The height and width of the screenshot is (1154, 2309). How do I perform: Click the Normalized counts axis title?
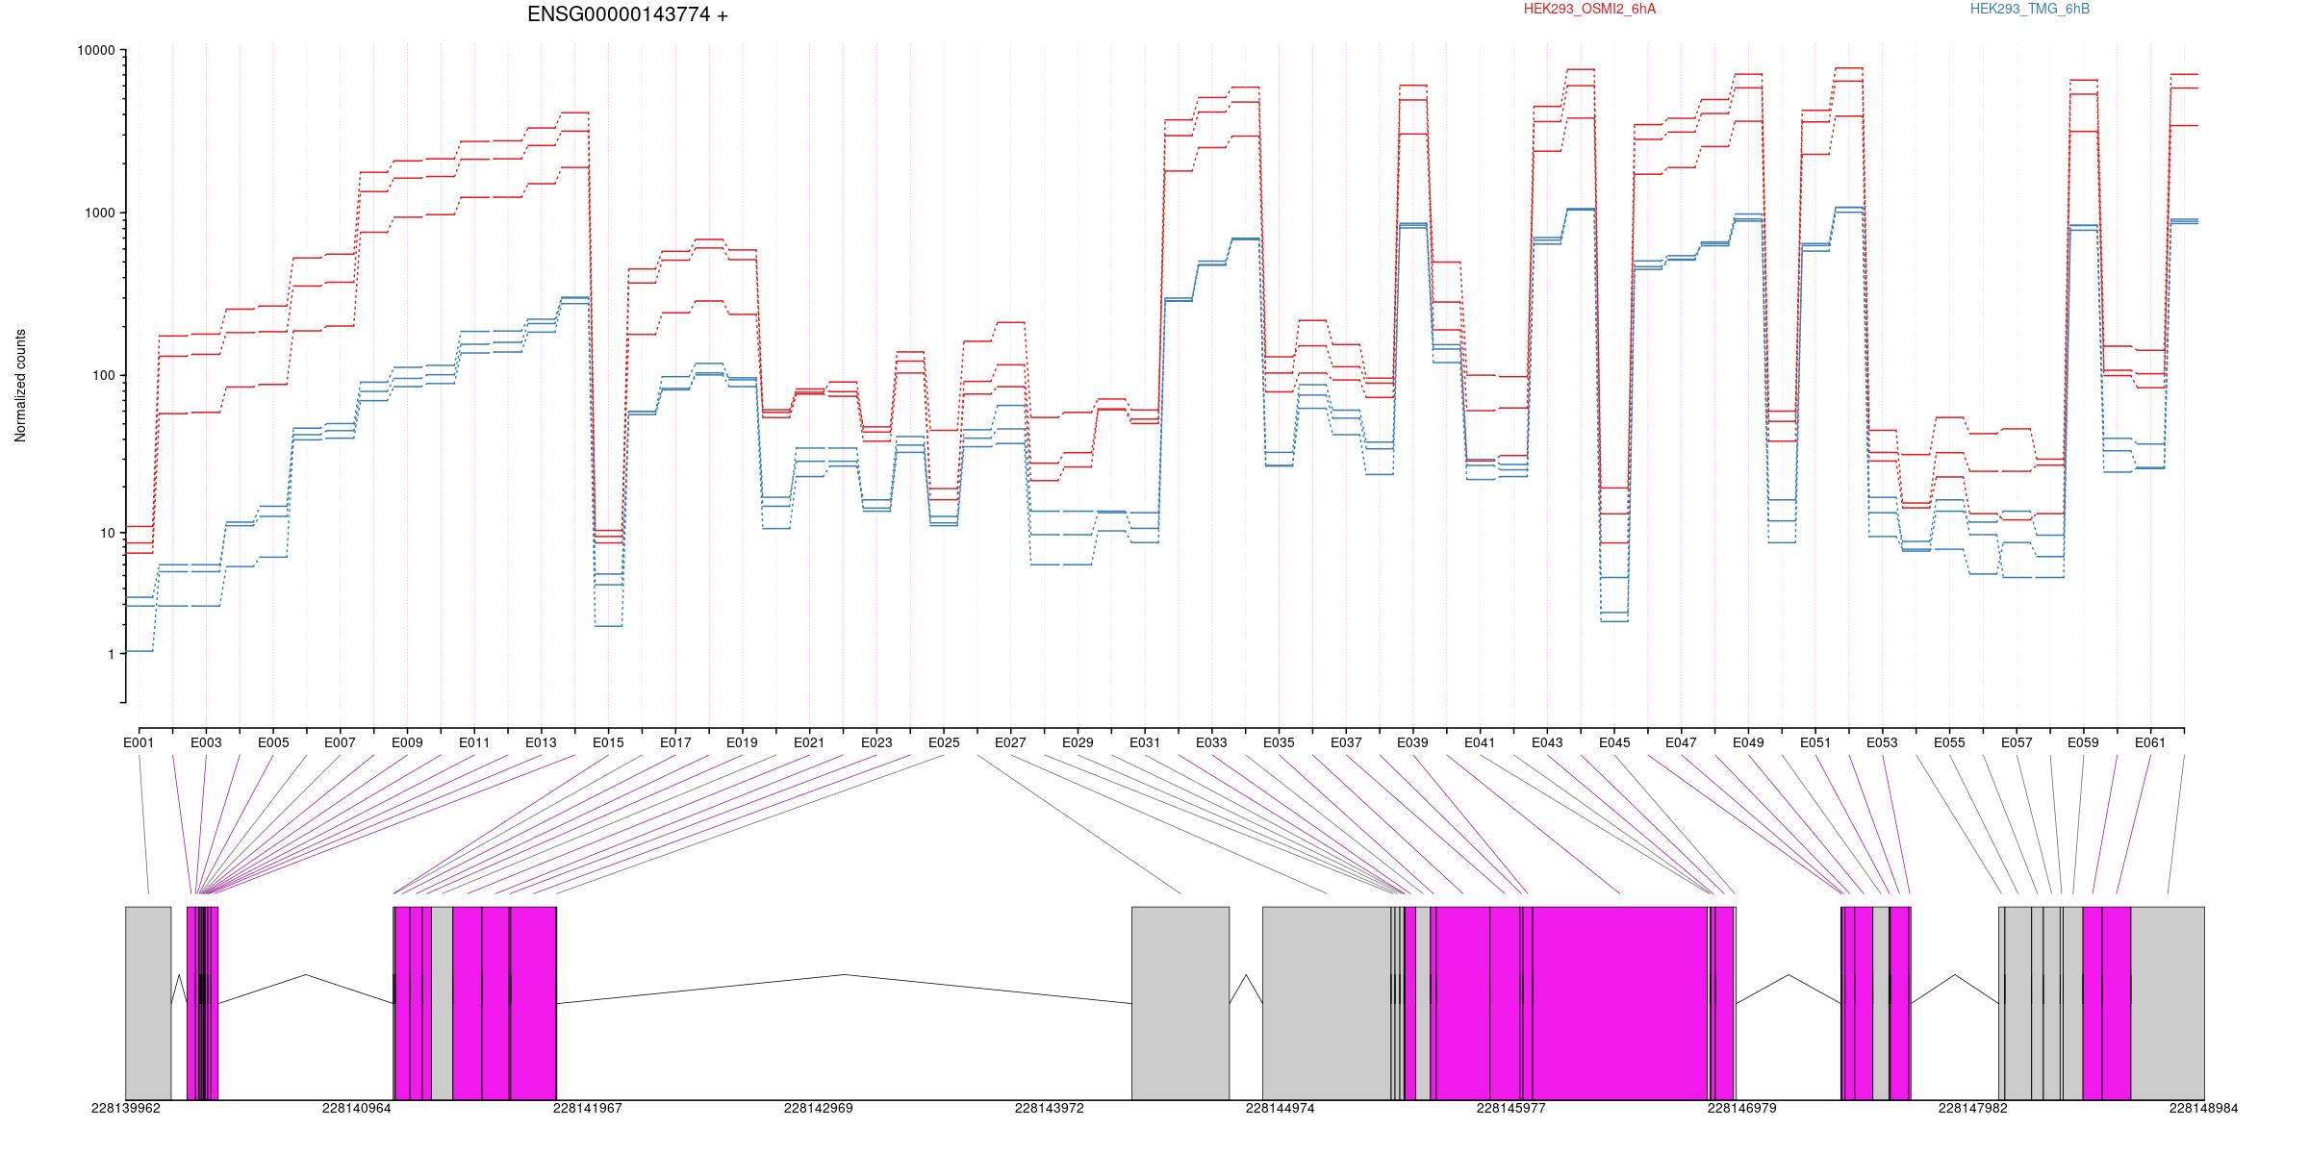[20, 386]
